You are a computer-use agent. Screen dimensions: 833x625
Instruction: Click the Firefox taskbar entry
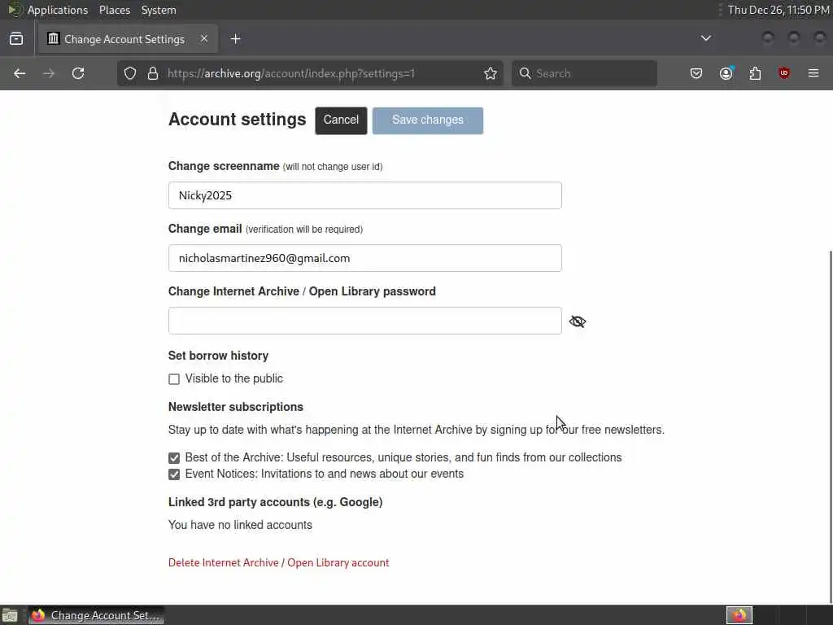point(96,615)
